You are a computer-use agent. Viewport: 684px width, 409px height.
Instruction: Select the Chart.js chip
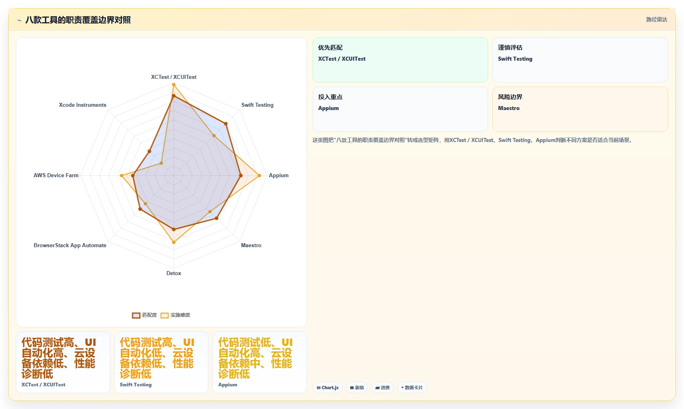(328, 388)
